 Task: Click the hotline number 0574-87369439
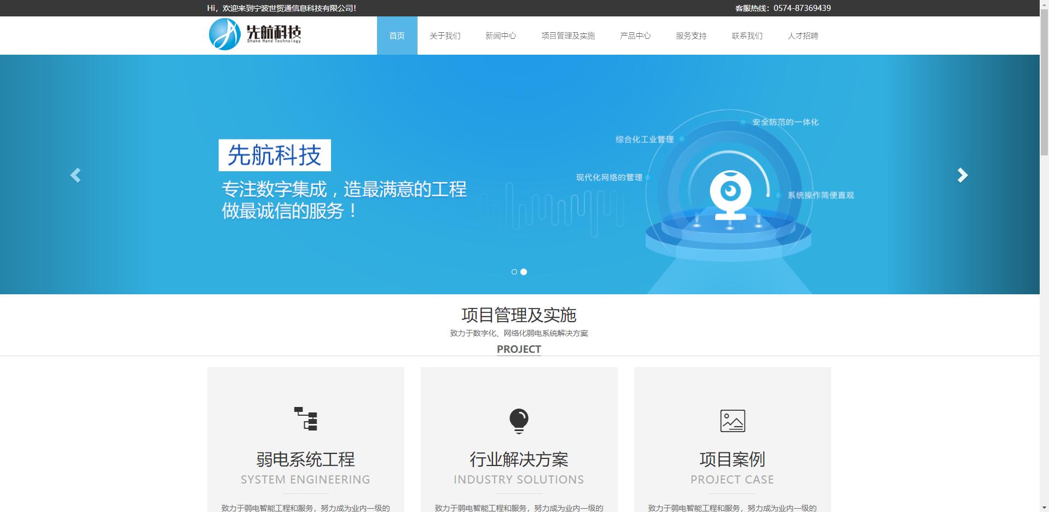[802, 8]
